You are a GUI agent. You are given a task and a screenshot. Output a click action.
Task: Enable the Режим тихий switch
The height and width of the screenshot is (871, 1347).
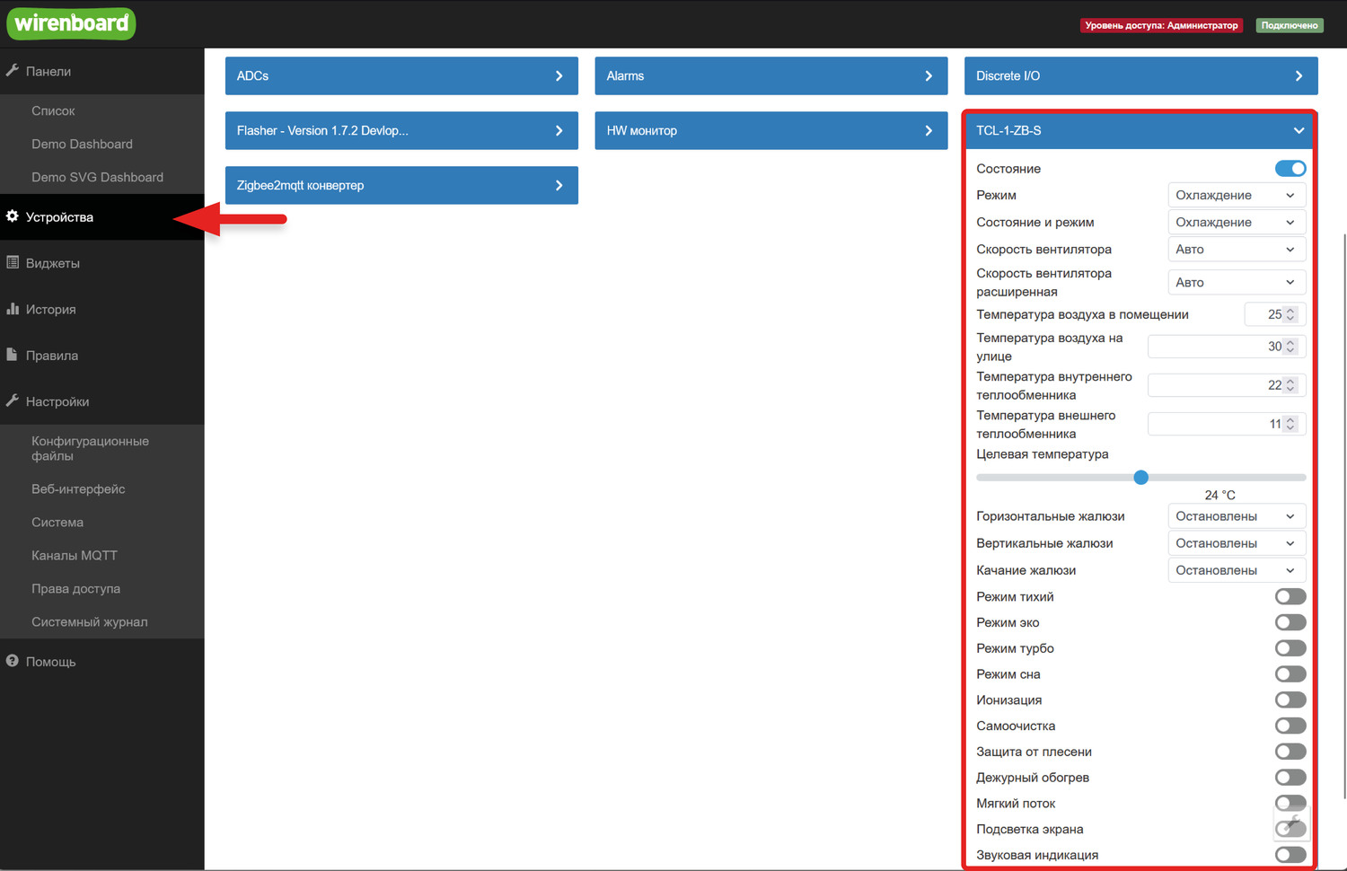pyautogui.click(x=1290, y=597)
